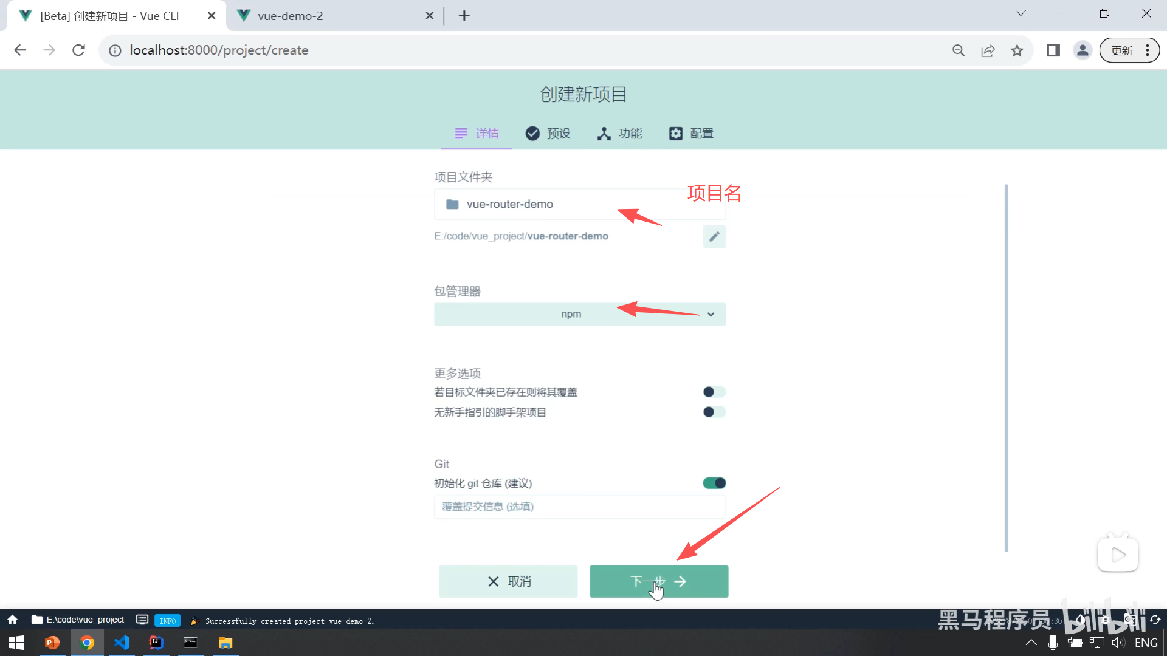Reload the page

(78, 50)
